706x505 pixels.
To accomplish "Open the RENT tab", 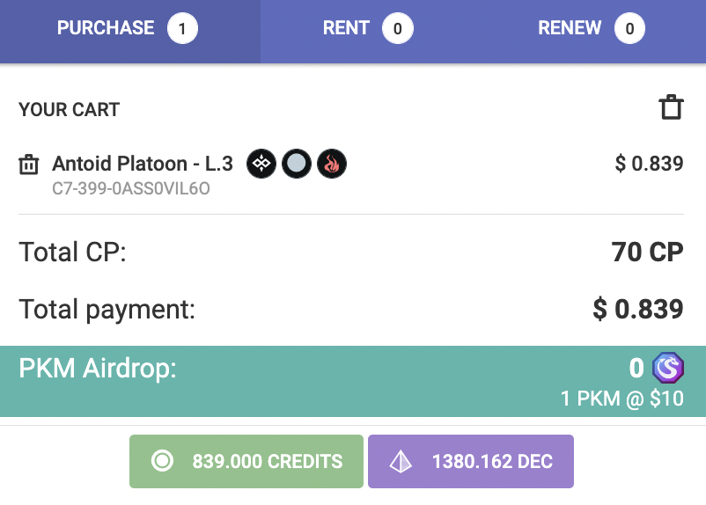I will 368,31.
